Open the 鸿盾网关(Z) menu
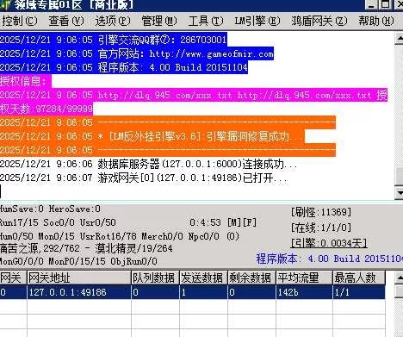The width and height of the screenshot is (403, 337). point(319,21)
